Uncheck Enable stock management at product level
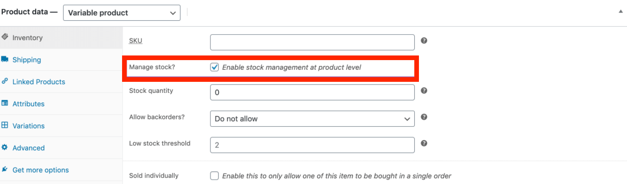 (x=215, y=67)
